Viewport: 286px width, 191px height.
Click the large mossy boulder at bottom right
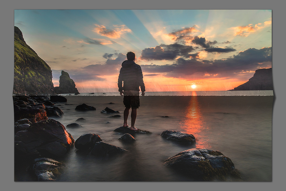point(201,162)
